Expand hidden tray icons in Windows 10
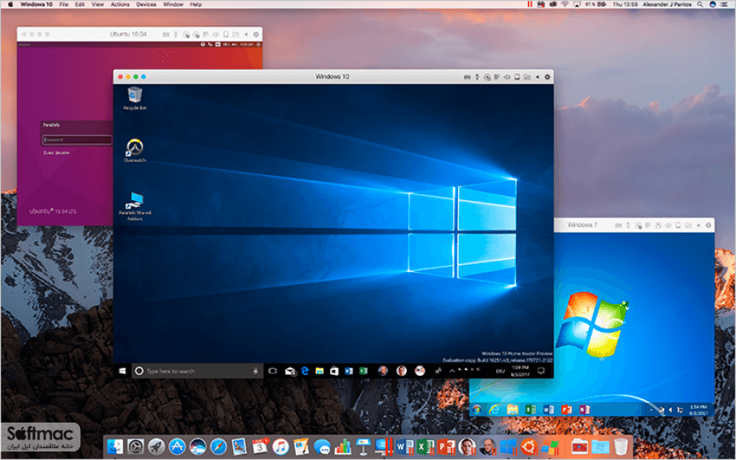Image resolution: width=736 pixels, height=460 pixels. pyautogui.click(x=452, y=371)
